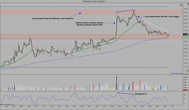
Task: Select the 'divergence CII' label
Action: (x=141, y=94)
